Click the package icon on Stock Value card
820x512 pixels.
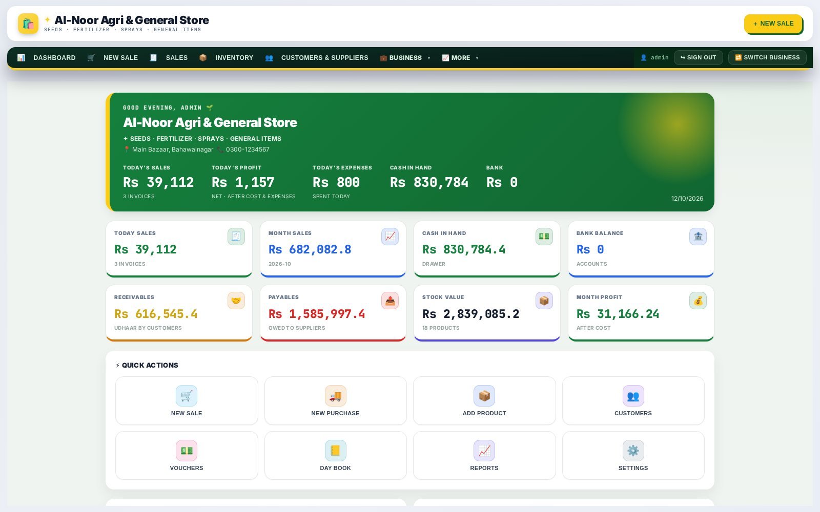click(x=544, y=301)
